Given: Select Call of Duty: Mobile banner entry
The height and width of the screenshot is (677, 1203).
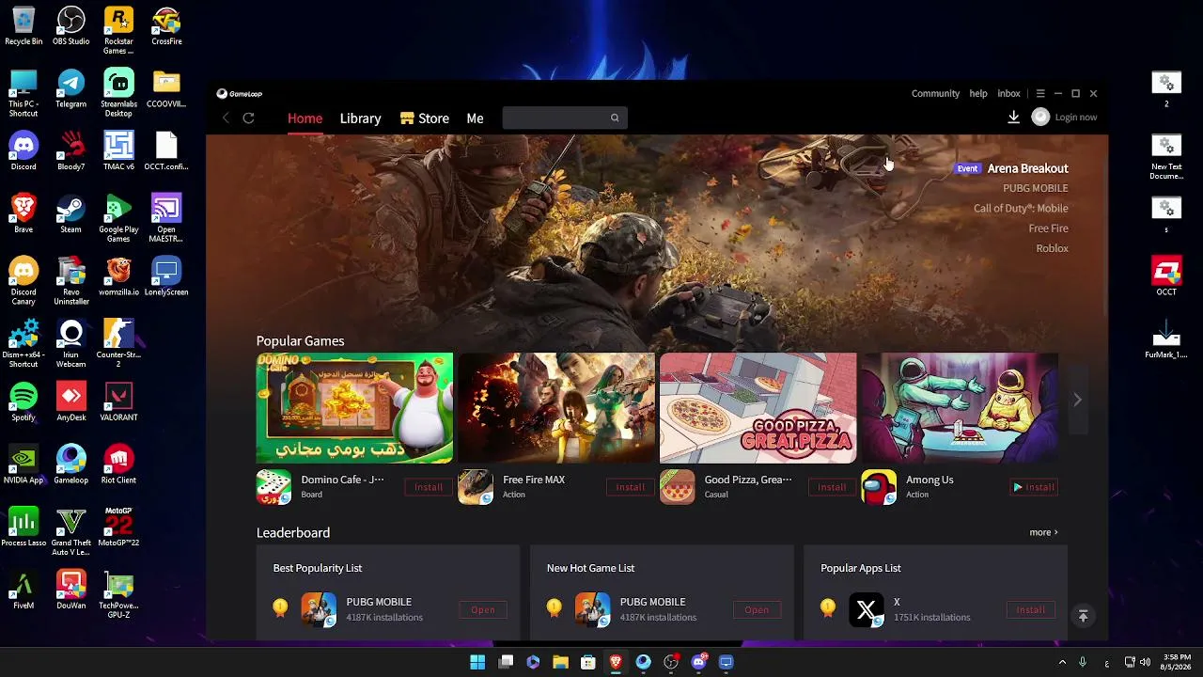Looking at the screenshot, I should coord(1021,209).
